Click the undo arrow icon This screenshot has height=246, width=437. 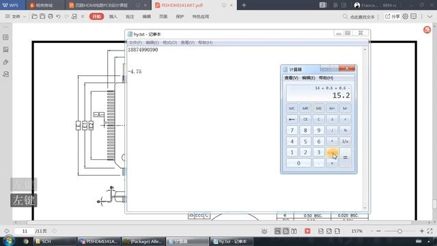(58, 16)
